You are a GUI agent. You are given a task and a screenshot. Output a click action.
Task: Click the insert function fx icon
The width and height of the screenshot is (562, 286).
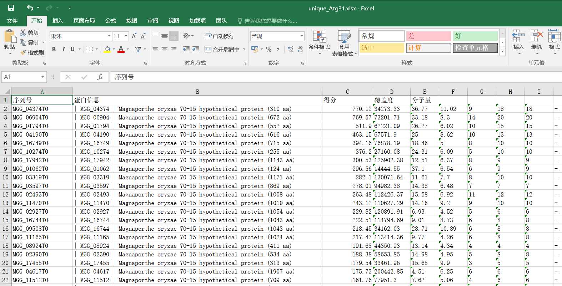100,77
